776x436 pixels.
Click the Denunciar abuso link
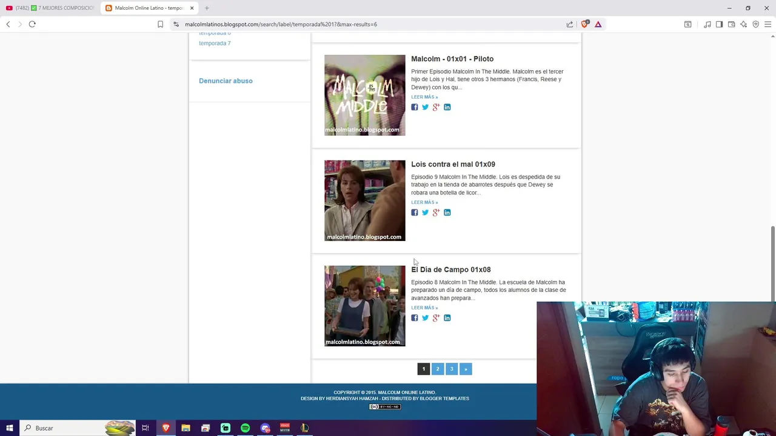pyautogui.click(x=226, y=81)
